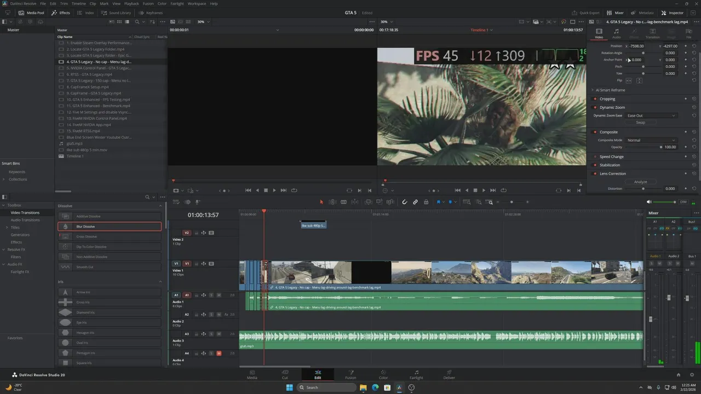Viewport: 701px width, 394px height.
Task: Add a keyframe for Opacity
Action: tap(685, 147)
